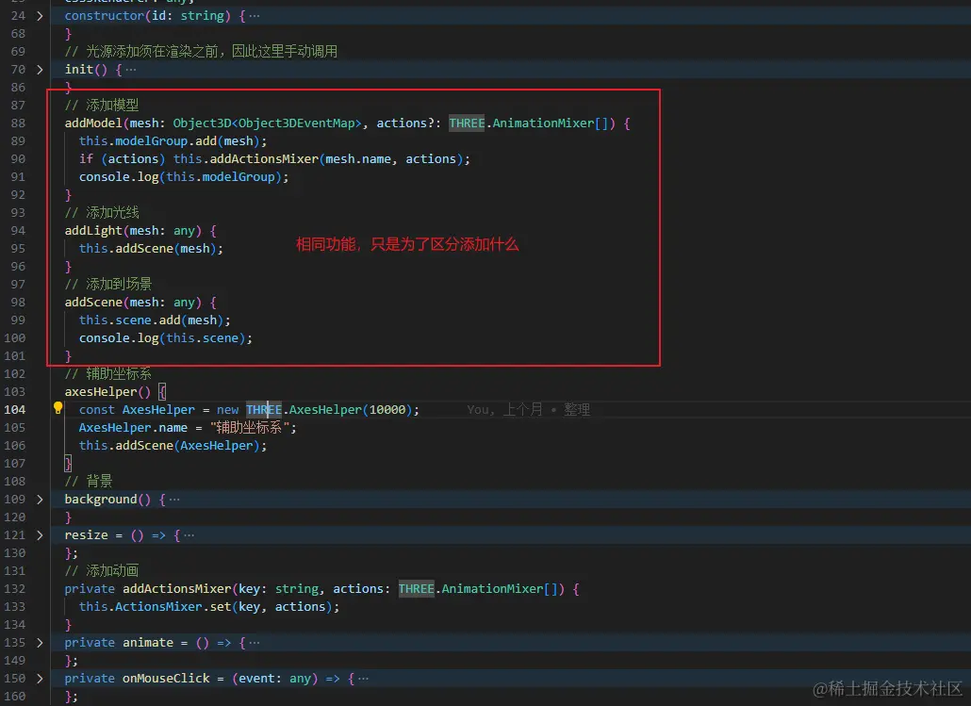Click line number 88 to select that line
This screenshot has height=706, width=971.
pos(17,123)
